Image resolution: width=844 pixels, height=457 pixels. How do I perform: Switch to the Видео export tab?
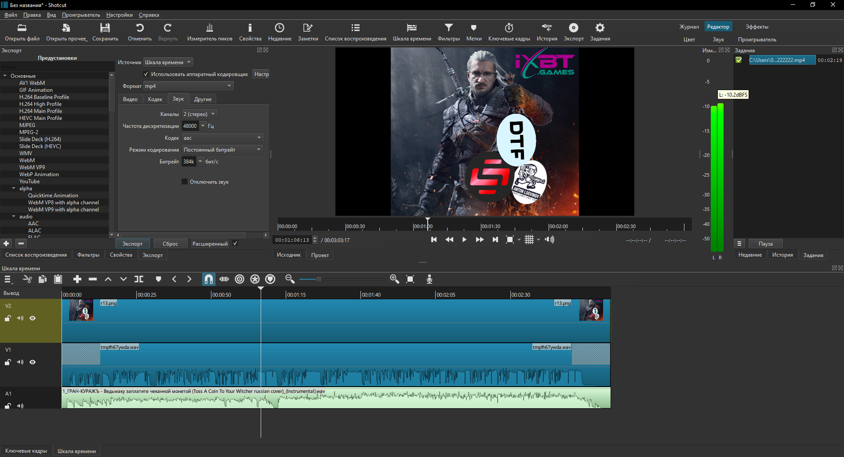click(130, 99)
